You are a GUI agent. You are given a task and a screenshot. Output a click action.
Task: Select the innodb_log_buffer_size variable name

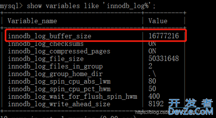click(x=50, y=36)
